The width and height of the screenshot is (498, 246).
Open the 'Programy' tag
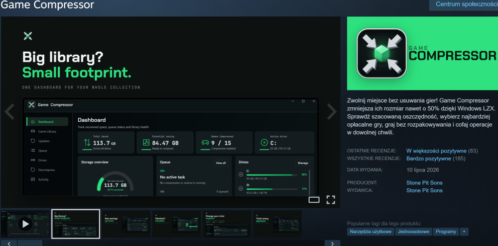tap(446, 232)
